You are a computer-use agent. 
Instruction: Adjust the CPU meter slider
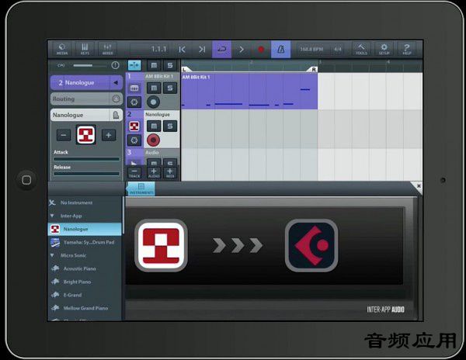point(91,65)
